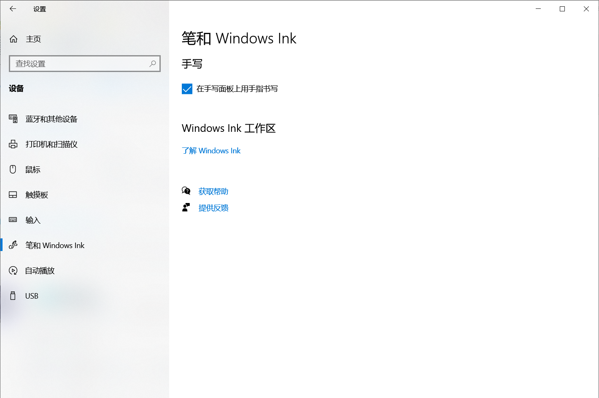Open 蓝牙和其他设备 settings page

(51, 119)
